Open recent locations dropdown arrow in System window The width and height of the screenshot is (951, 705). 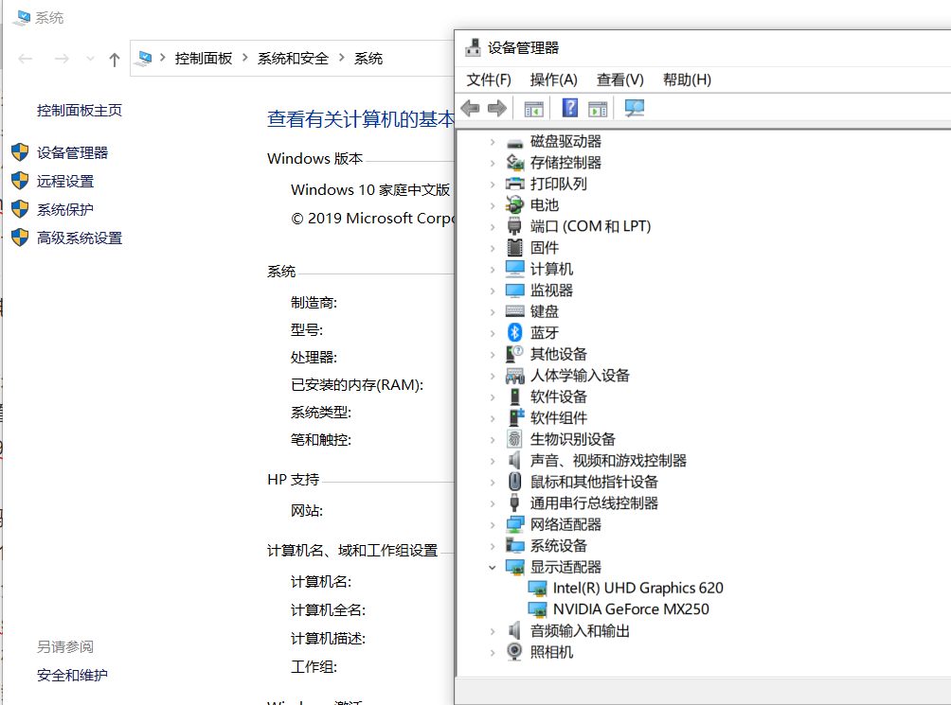tap(90, 59)
